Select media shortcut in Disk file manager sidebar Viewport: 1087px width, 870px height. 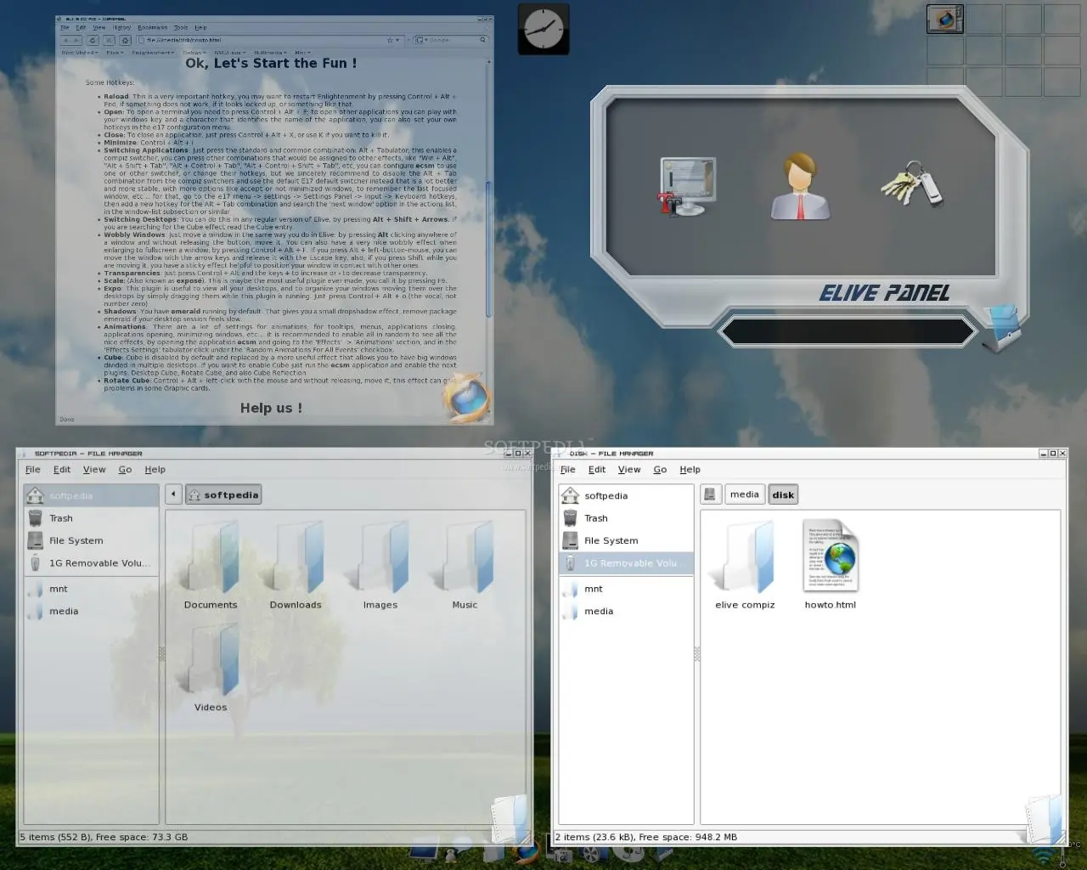[x=626, y=611]
